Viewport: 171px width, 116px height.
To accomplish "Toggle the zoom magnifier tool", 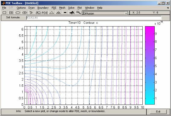I will point(78,13).
